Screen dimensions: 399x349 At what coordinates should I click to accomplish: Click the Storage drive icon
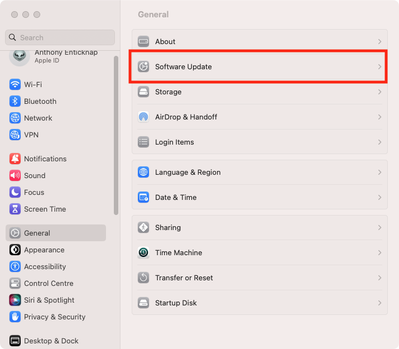click(x=143, y=92)
